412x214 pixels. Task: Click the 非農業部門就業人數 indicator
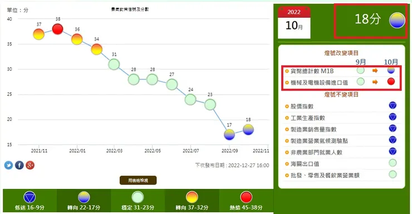coord(316,152)
